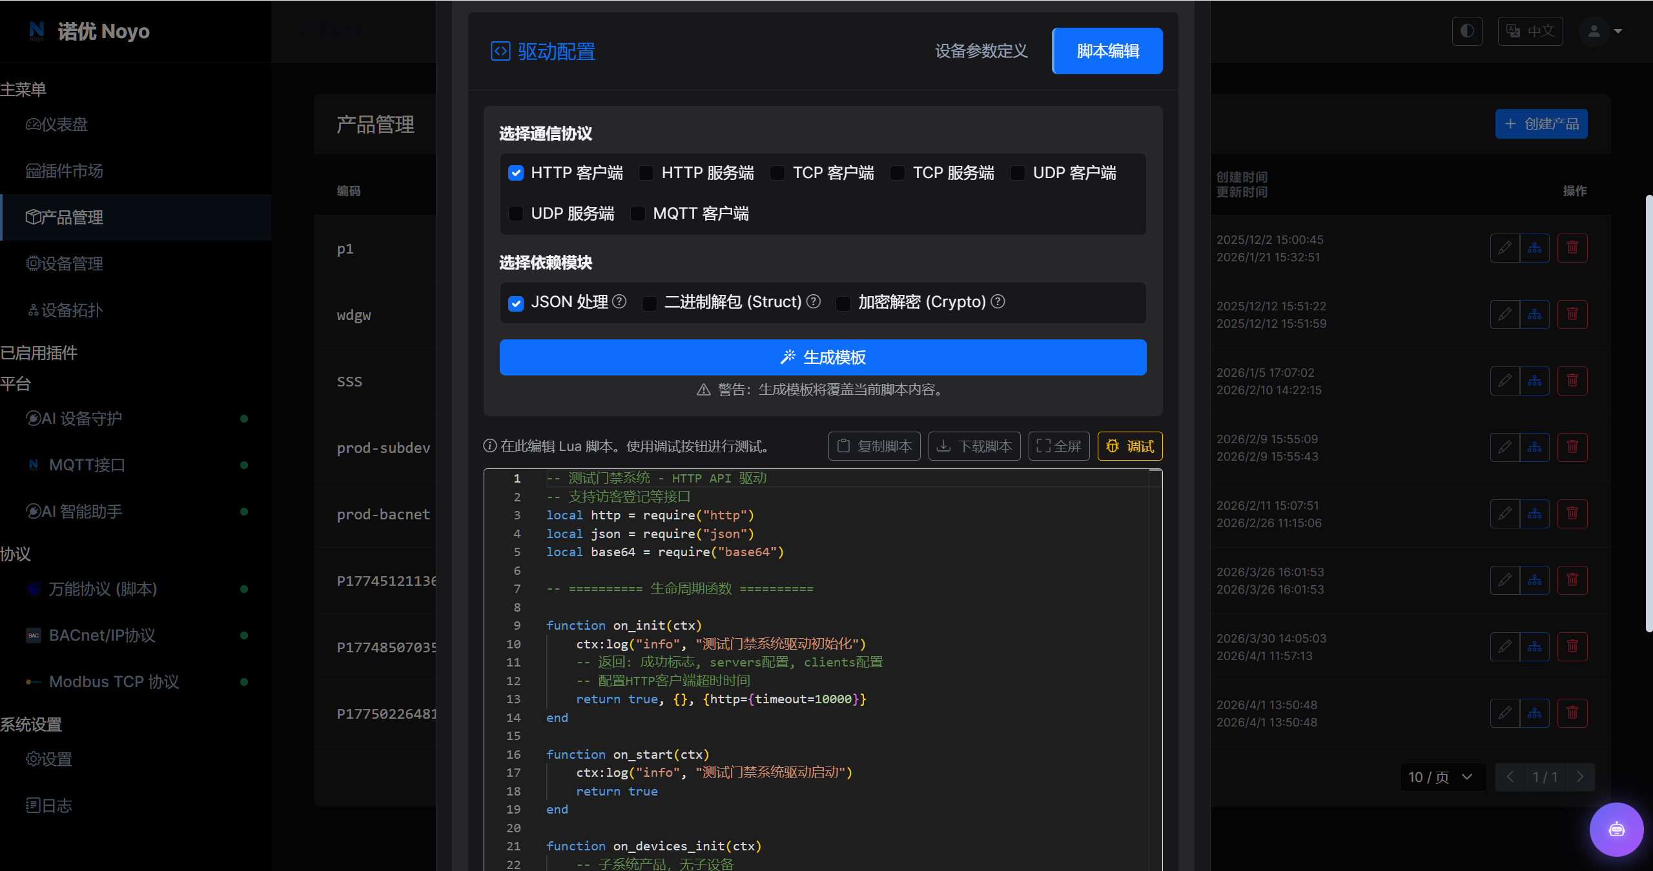Screen dimensions: 1653x871
Task: Open help icon for JSON 处理
Action: tap(619, 301)
